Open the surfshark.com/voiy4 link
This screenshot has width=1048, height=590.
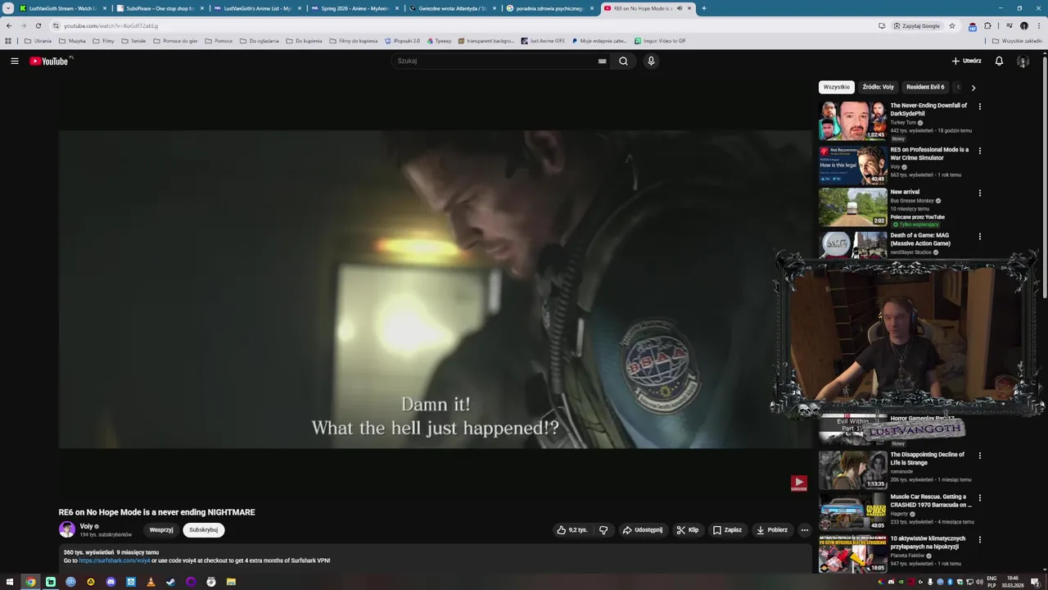115,560
